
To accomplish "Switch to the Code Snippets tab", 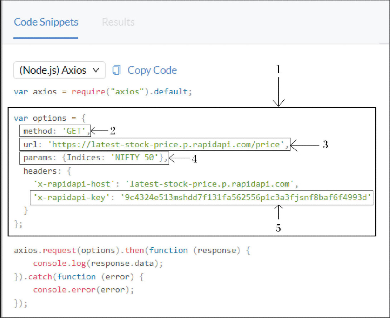I will click(46, 22).
